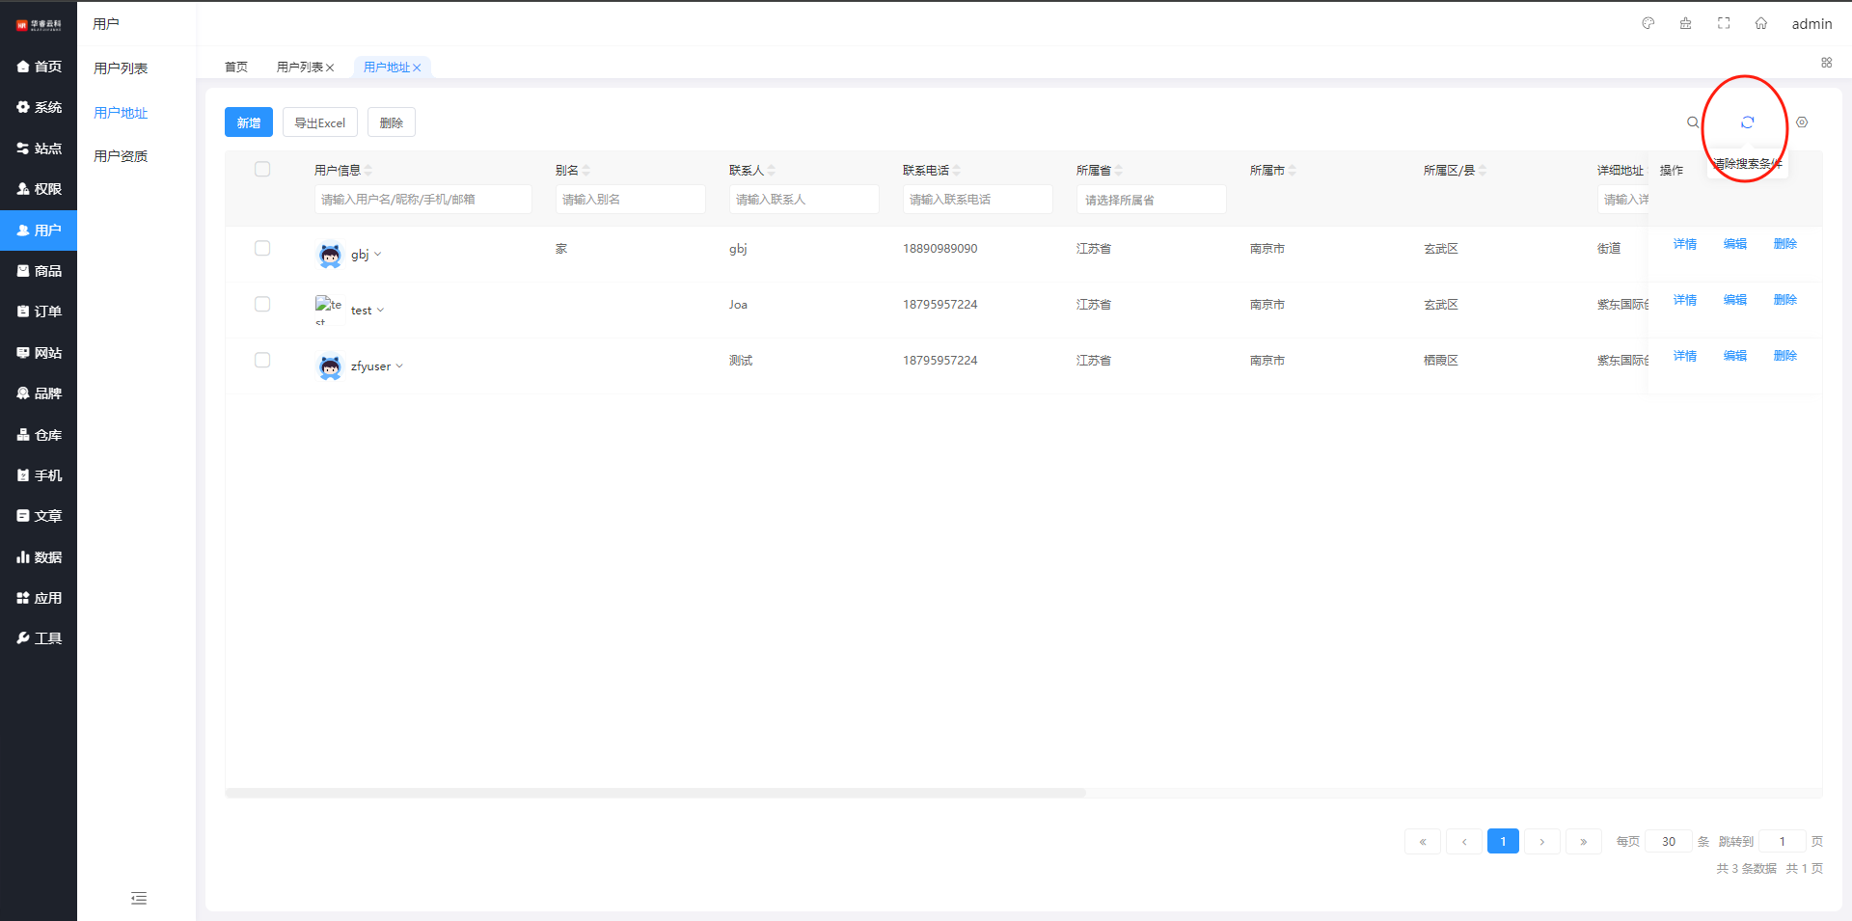Click the blue 新增 button

click(249, 122)
